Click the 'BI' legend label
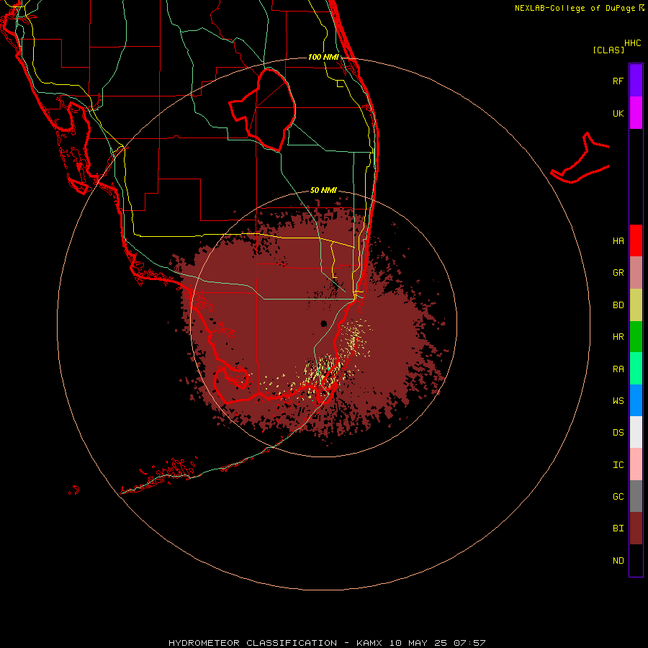Image resolution: width=648 pixels, height=648 pixels. coord(618,528)
